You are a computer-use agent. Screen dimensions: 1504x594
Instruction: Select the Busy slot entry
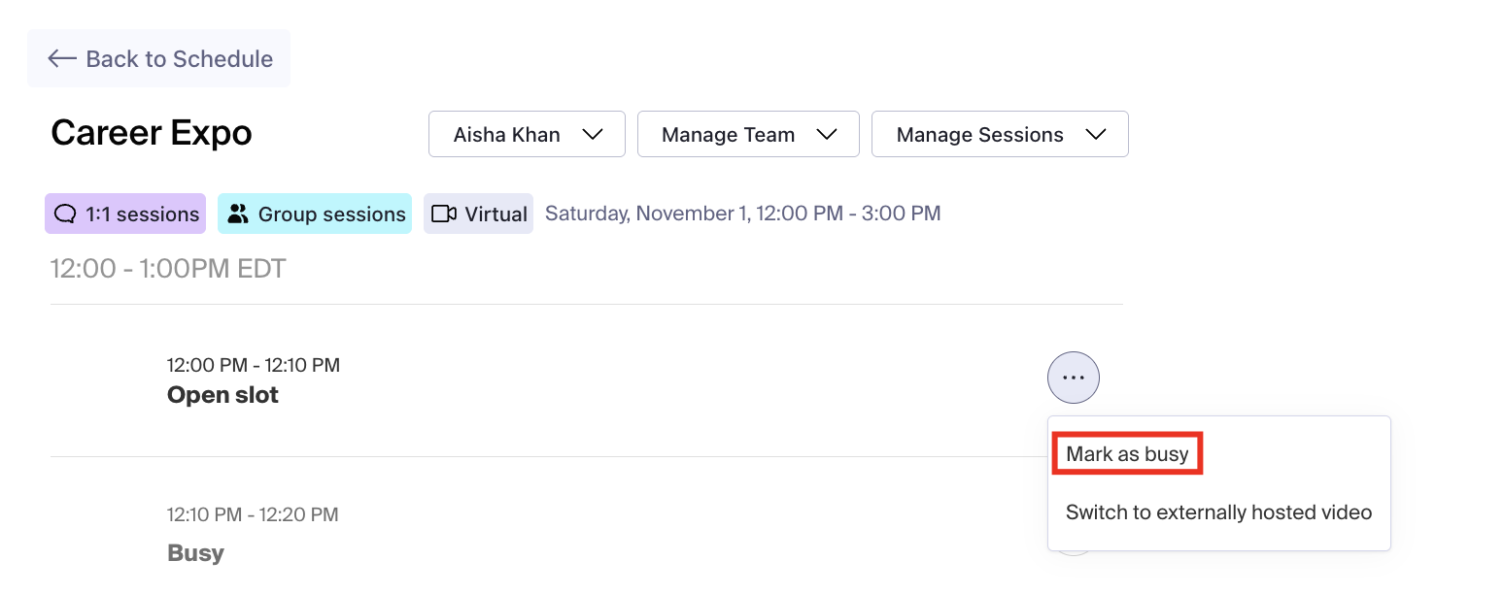pyautogui.click(x=195, y=553)
